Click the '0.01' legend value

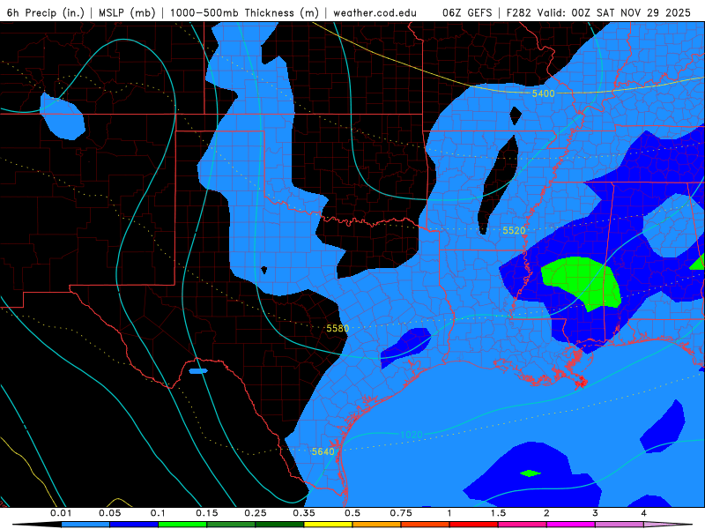[x=61, y=513]
